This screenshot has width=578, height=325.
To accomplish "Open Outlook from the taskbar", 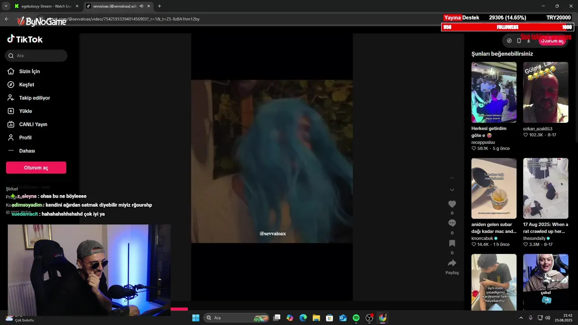I will (x=343, y=318).
